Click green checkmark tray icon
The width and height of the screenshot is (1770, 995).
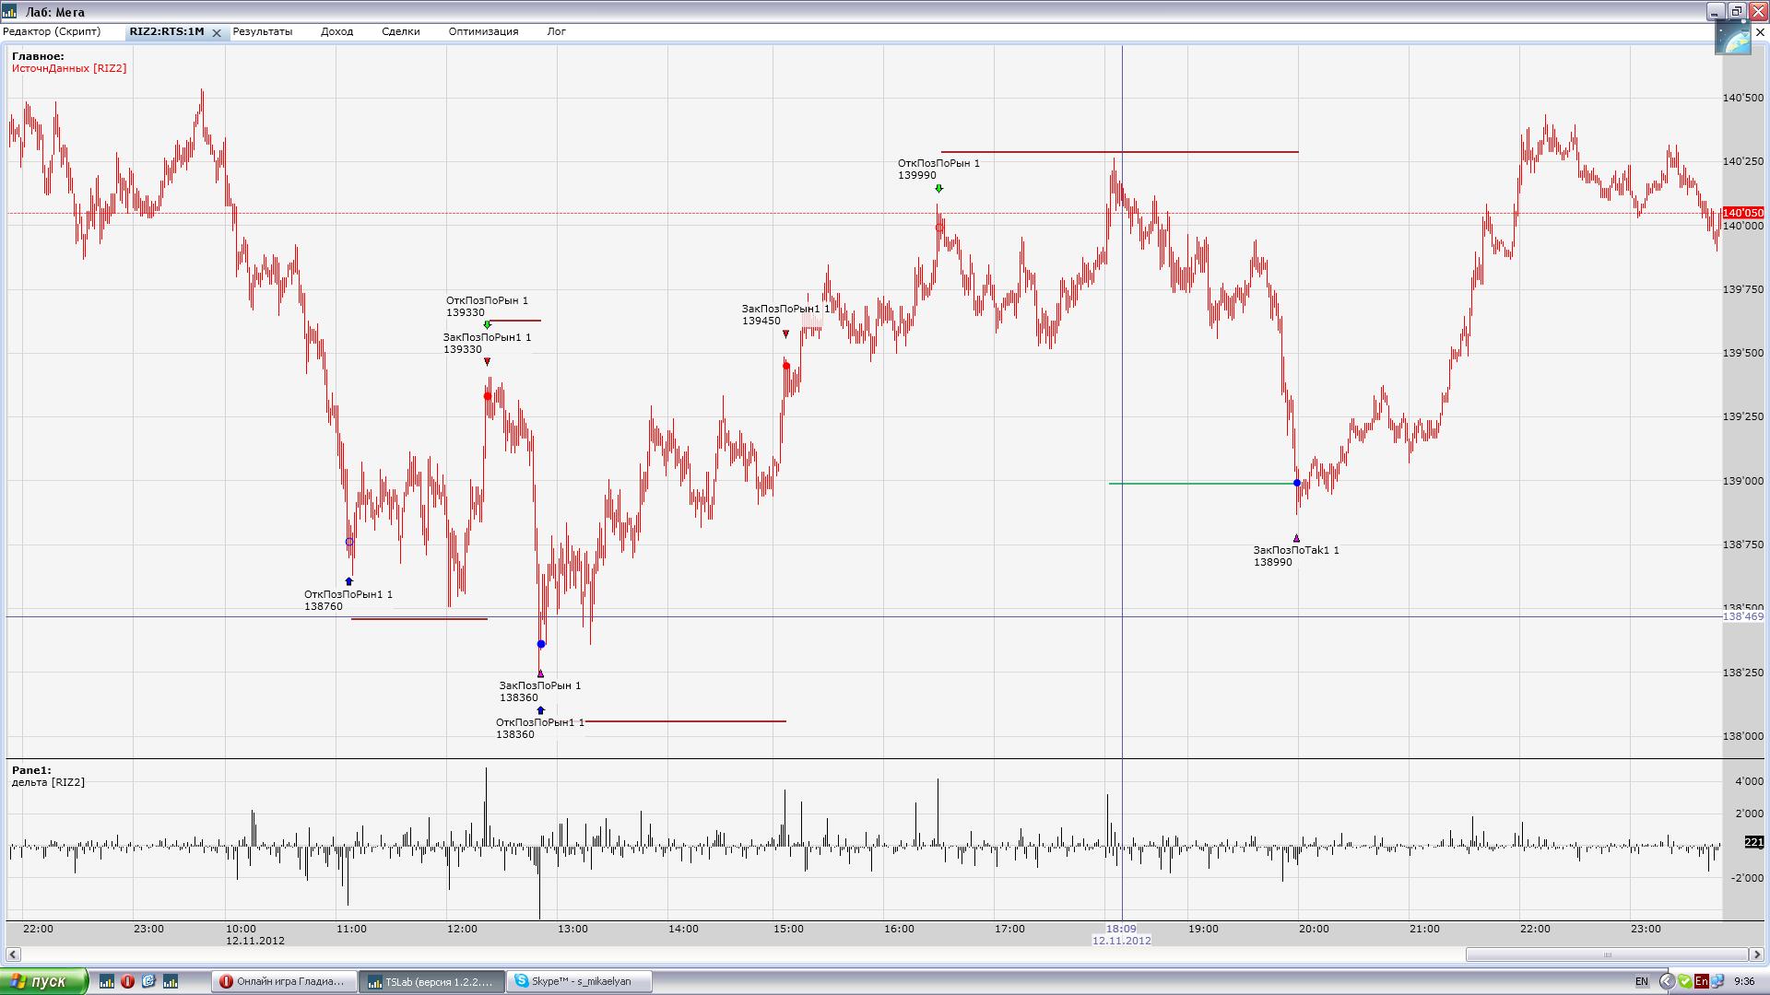coord(1684,981)
